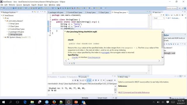This screenshot has height=105, width=187.
Task: Clear the Console output icon
Action: [81, 80]
